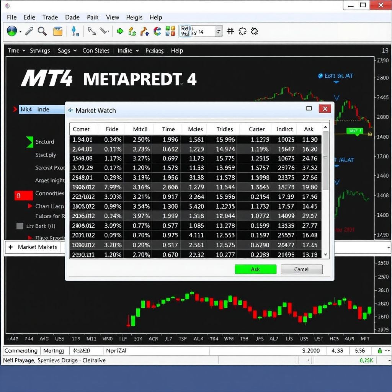The height and width of the screenshot is (392, 392).
Task: Click the four colored tiles icon
Action: click(170, 31)
